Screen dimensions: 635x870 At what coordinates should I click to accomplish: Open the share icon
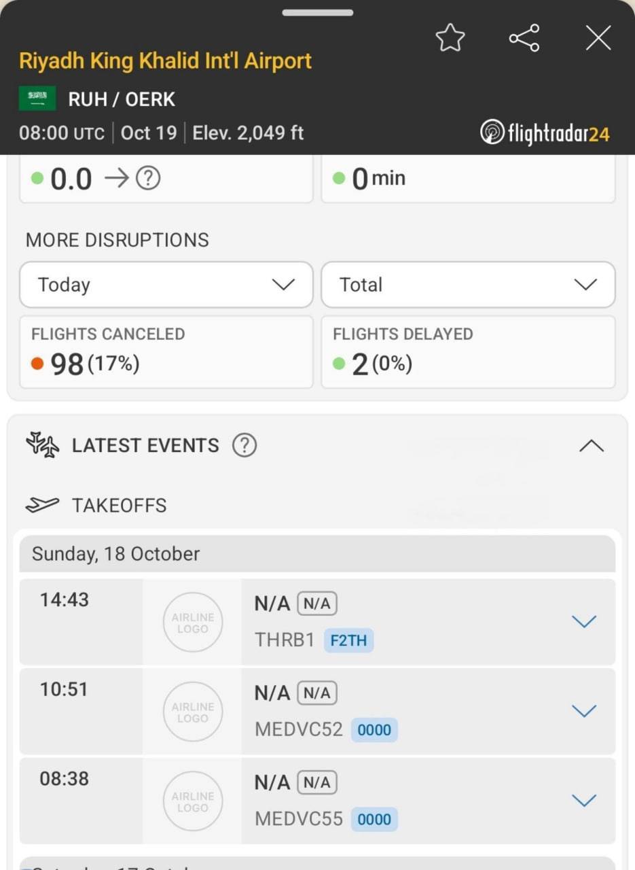[x=524, y=38]
